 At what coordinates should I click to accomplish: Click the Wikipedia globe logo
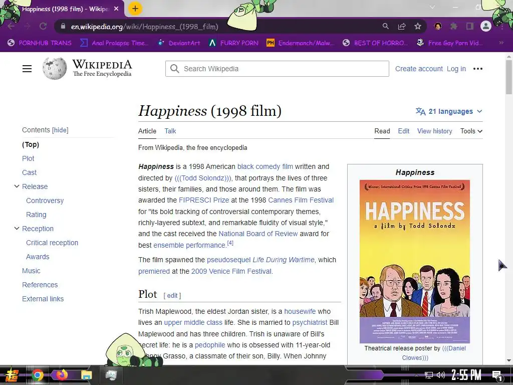[x=54, y=68]
